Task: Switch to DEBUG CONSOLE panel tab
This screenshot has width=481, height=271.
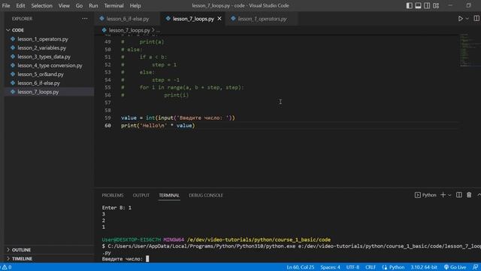Action: click(206, 196)
